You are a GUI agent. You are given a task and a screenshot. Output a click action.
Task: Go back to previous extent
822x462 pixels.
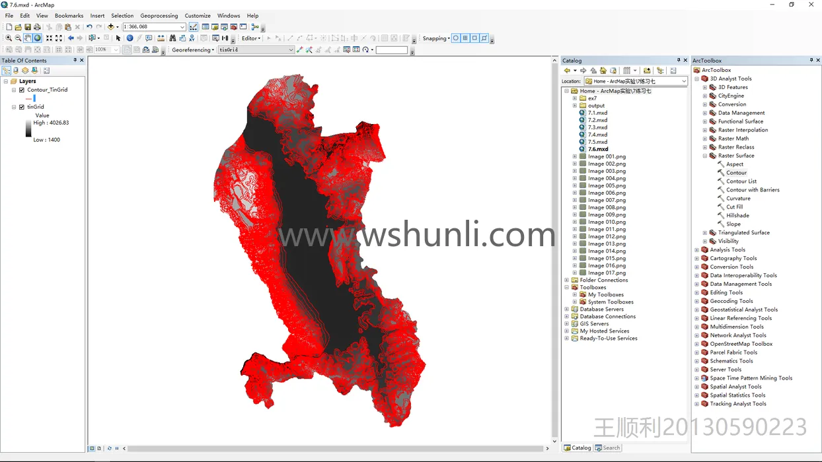coord(71,38)
